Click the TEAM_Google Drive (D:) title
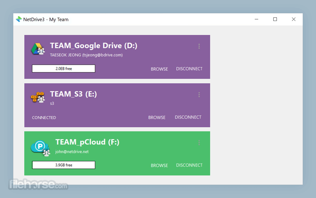Viewport: 316px width, 198px height. click(x=94, y=46)
